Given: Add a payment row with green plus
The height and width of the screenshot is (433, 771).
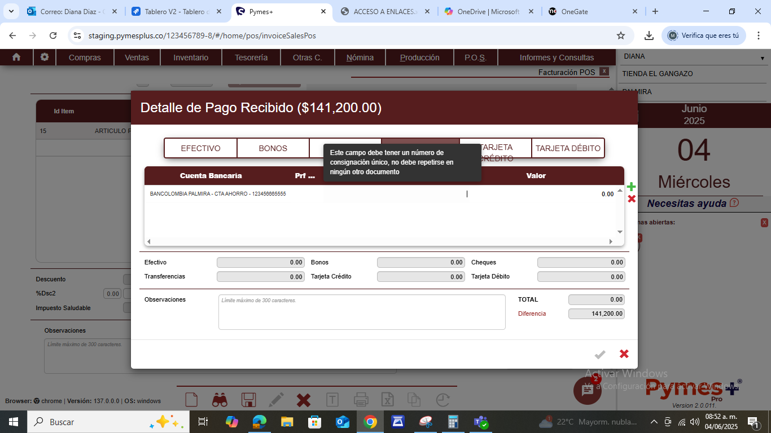Looking at the screenshot, I should [631, 187].
